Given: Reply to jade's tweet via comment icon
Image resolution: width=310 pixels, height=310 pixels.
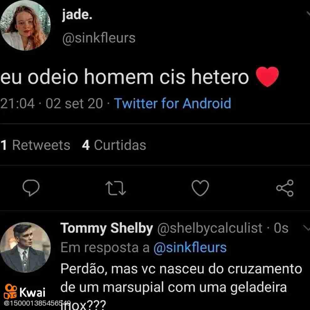Looking at the screenshot, I should 31,188.
